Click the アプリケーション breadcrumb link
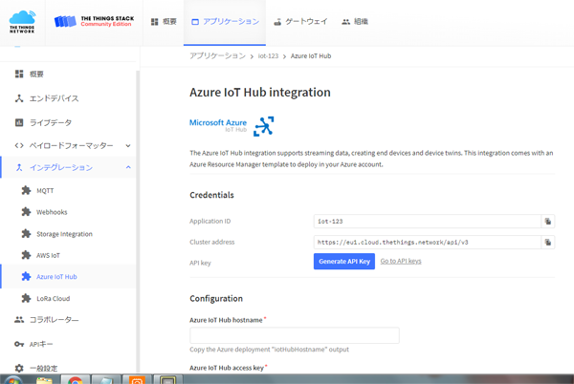 [217, 56]
